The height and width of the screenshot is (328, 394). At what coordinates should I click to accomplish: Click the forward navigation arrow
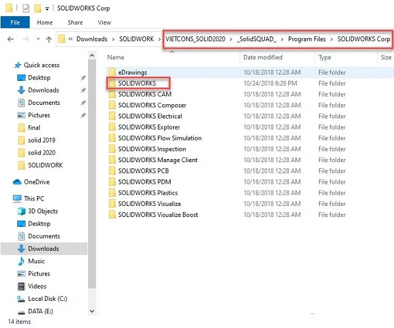pos(26,39)
